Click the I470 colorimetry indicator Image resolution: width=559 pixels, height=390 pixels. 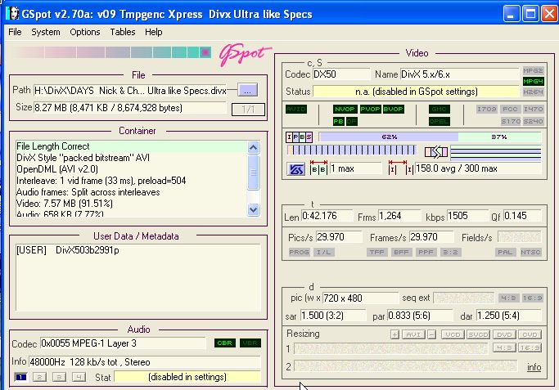533,109
